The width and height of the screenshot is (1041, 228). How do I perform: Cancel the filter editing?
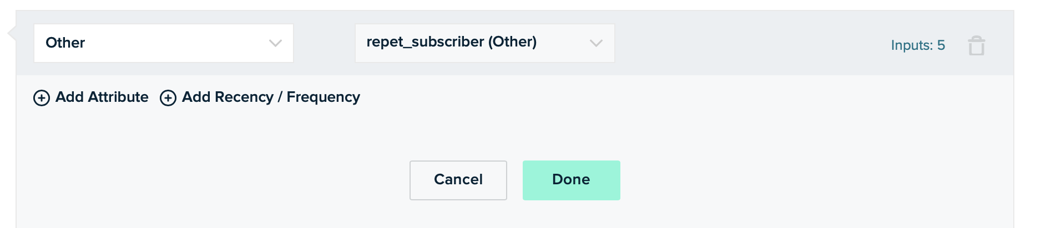(458, 180)
